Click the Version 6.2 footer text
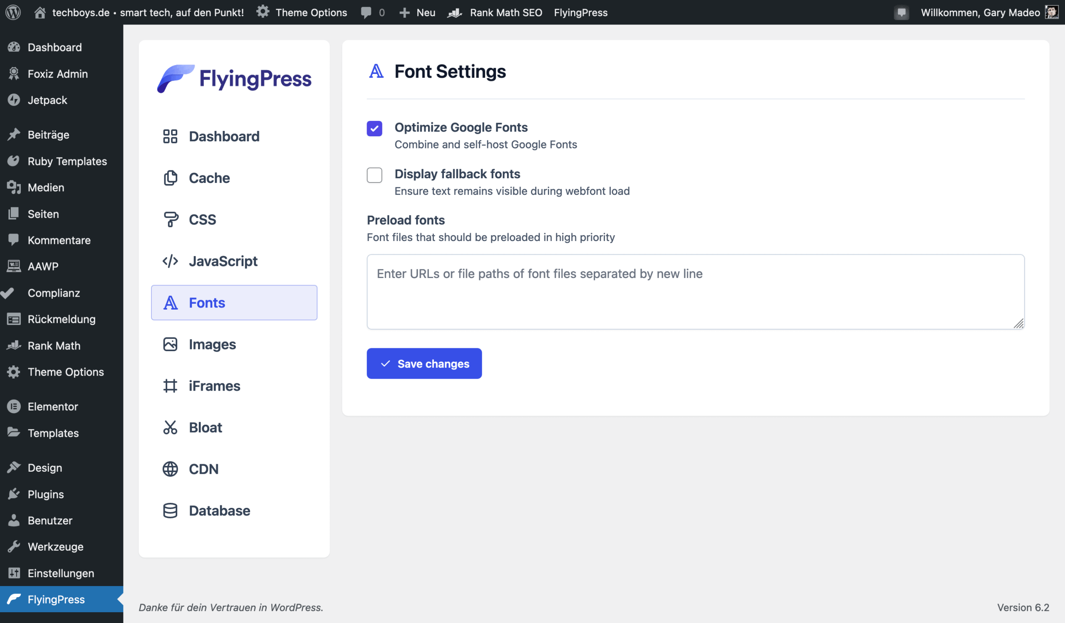 coord(1023,607)
